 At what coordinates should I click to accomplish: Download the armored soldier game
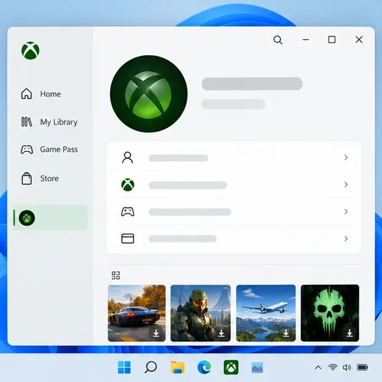[221, 333]
